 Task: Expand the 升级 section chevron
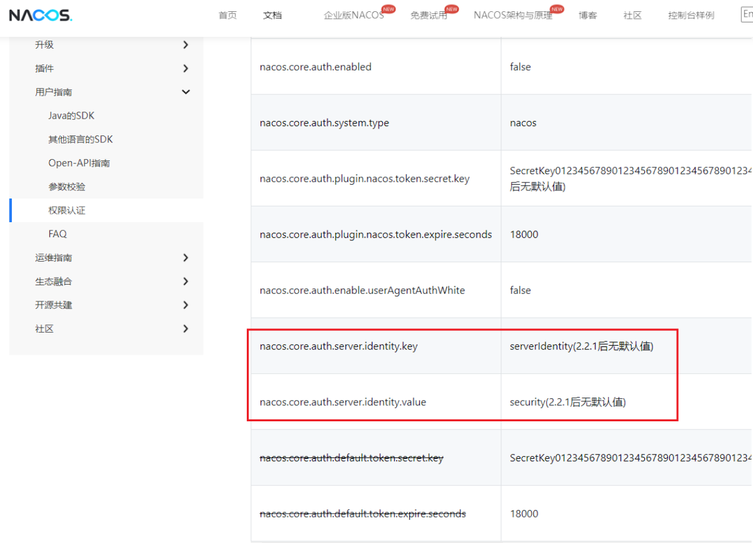click(186, 45)
